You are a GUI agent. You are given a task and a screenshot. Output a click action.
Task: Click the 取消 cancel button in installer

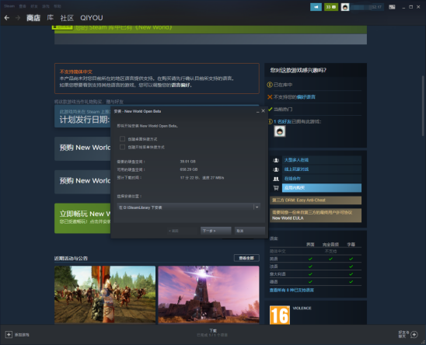click(x=250, y=231)
